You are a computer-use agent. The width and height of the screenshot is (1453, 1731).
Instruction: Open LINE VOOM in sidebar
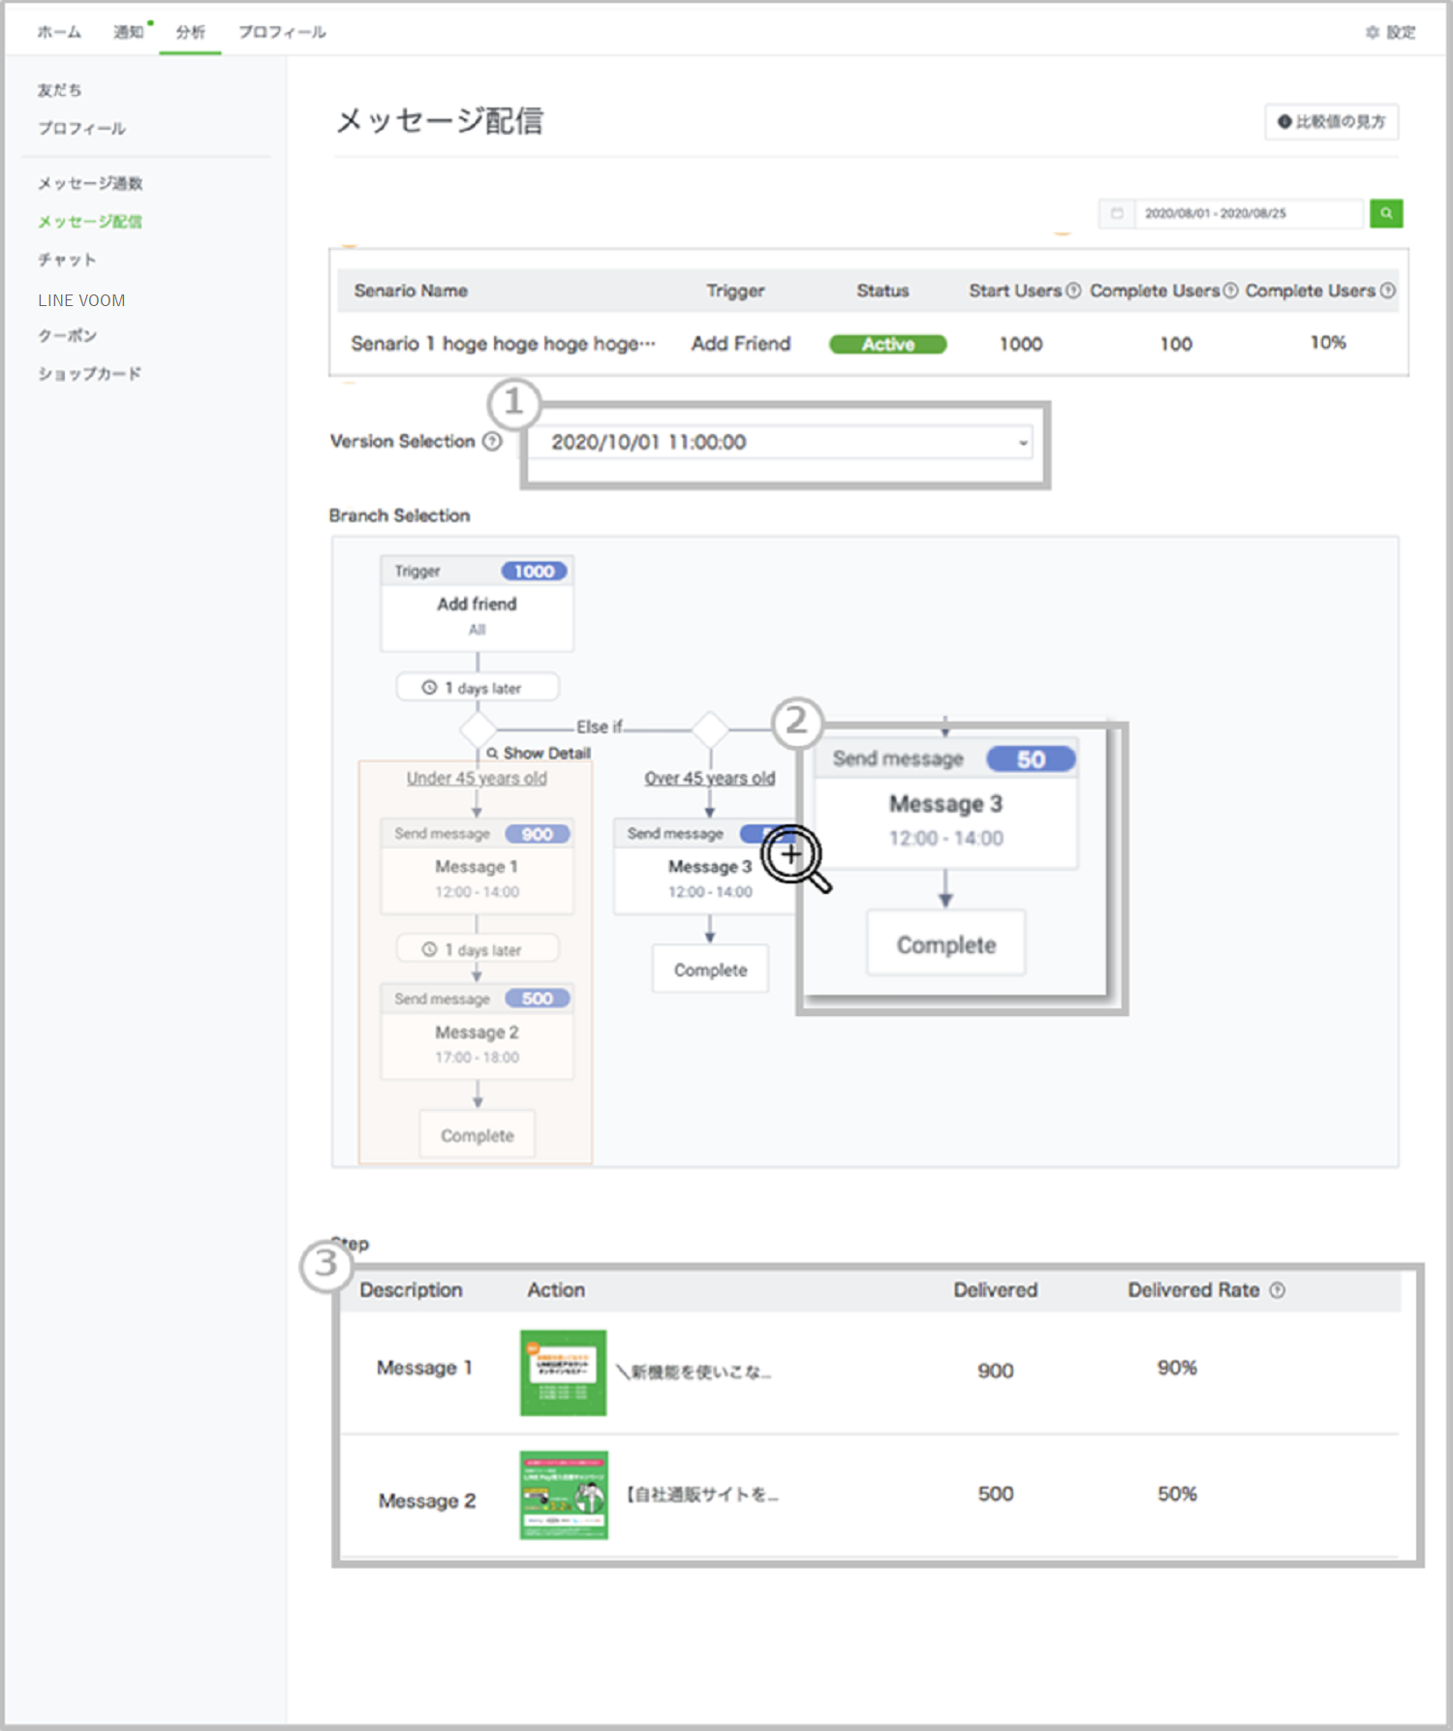(81, 300)
